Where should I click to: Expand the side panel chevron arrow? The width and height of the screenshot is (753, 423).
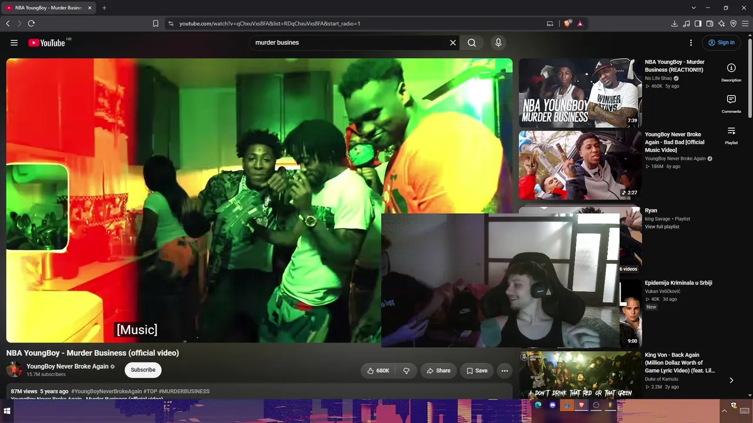pos(731,380)
